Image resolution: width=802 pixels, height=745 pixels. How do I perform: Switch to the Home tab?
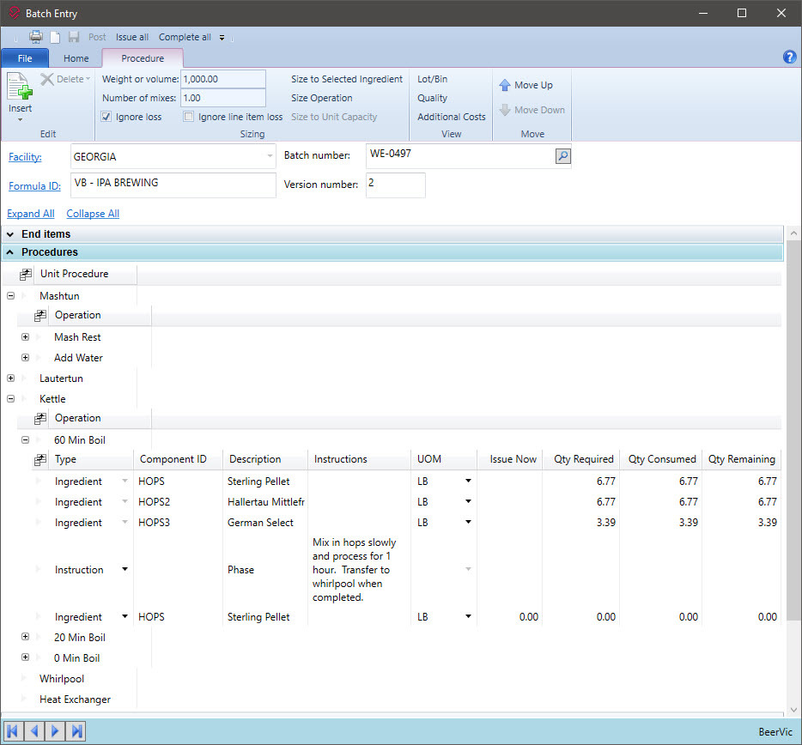pyautogui.click(x=76, y=58)
